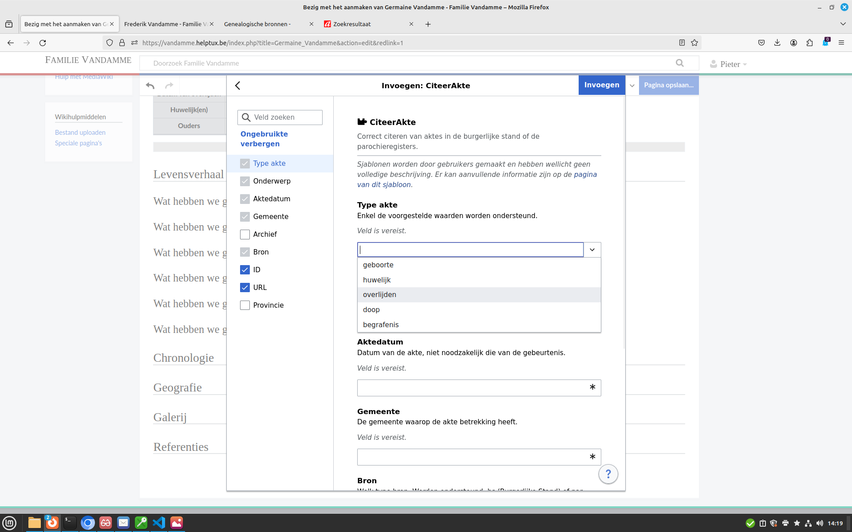Bookmark this page with the star icon
Viewport: 852px width, 532px height.
click(694, 43)
